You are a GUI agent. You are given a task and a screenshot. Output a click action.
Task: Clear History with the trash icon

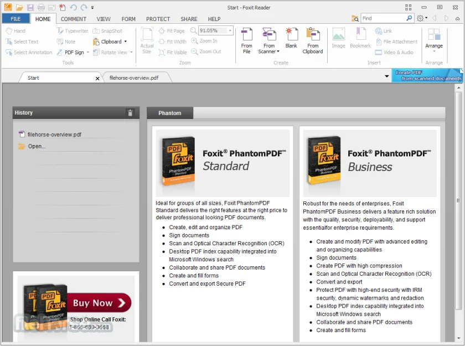130,113
